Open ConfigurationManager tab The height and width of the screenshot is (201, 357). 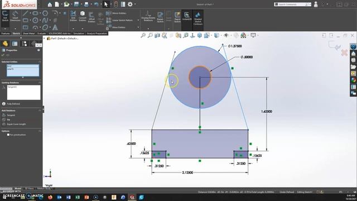tap(25, 44)
